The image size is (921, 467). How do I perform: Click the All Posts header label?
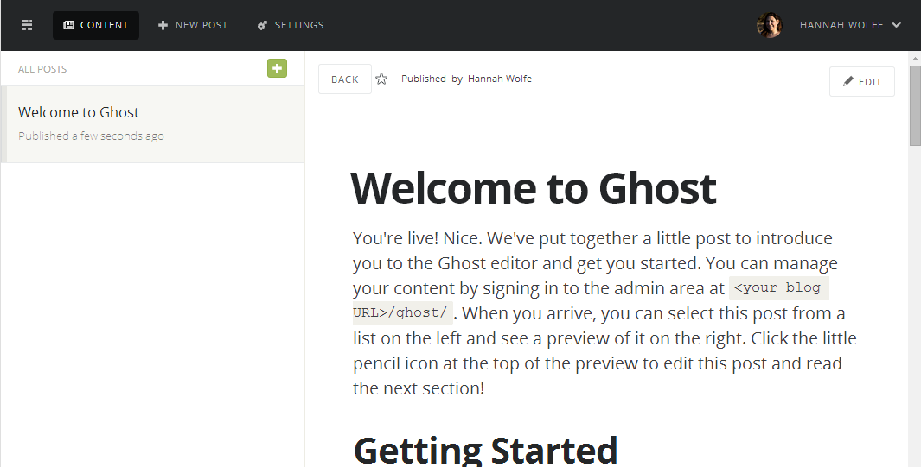[42, 69]
